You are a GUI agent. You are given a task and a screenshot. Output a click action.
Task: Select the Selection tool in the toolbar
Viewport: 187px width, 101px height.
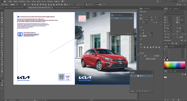(x=2, y=11)
